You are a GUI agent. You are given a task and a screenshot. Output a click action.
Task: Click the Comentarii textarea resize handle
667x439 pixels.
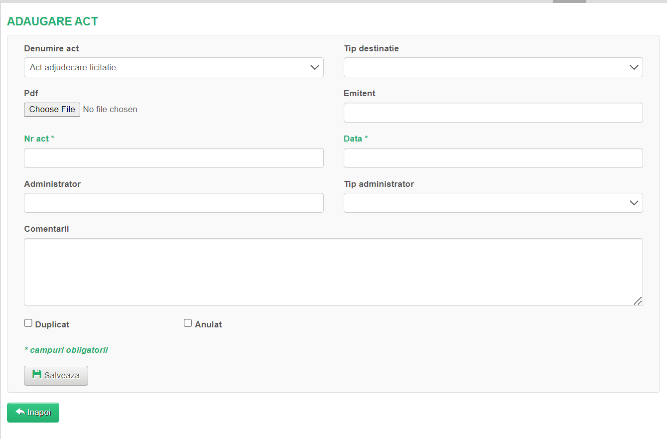(638, 301)
